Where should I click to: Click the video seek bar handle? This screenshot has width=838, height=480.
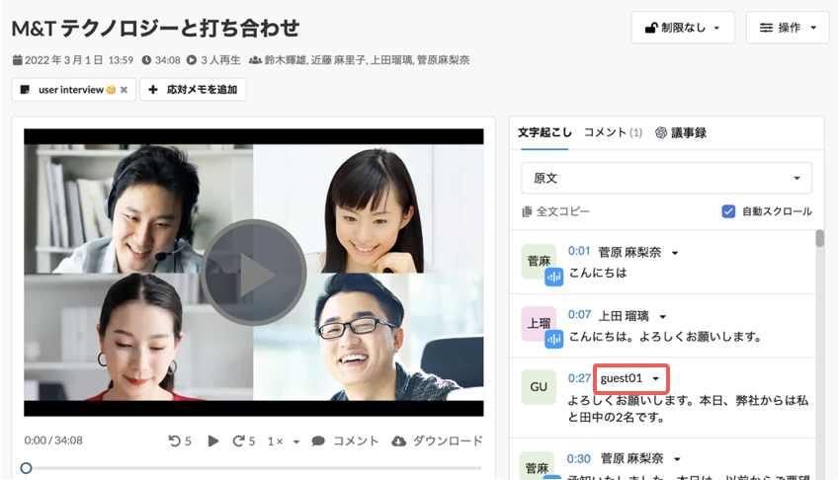pos(26,468)
